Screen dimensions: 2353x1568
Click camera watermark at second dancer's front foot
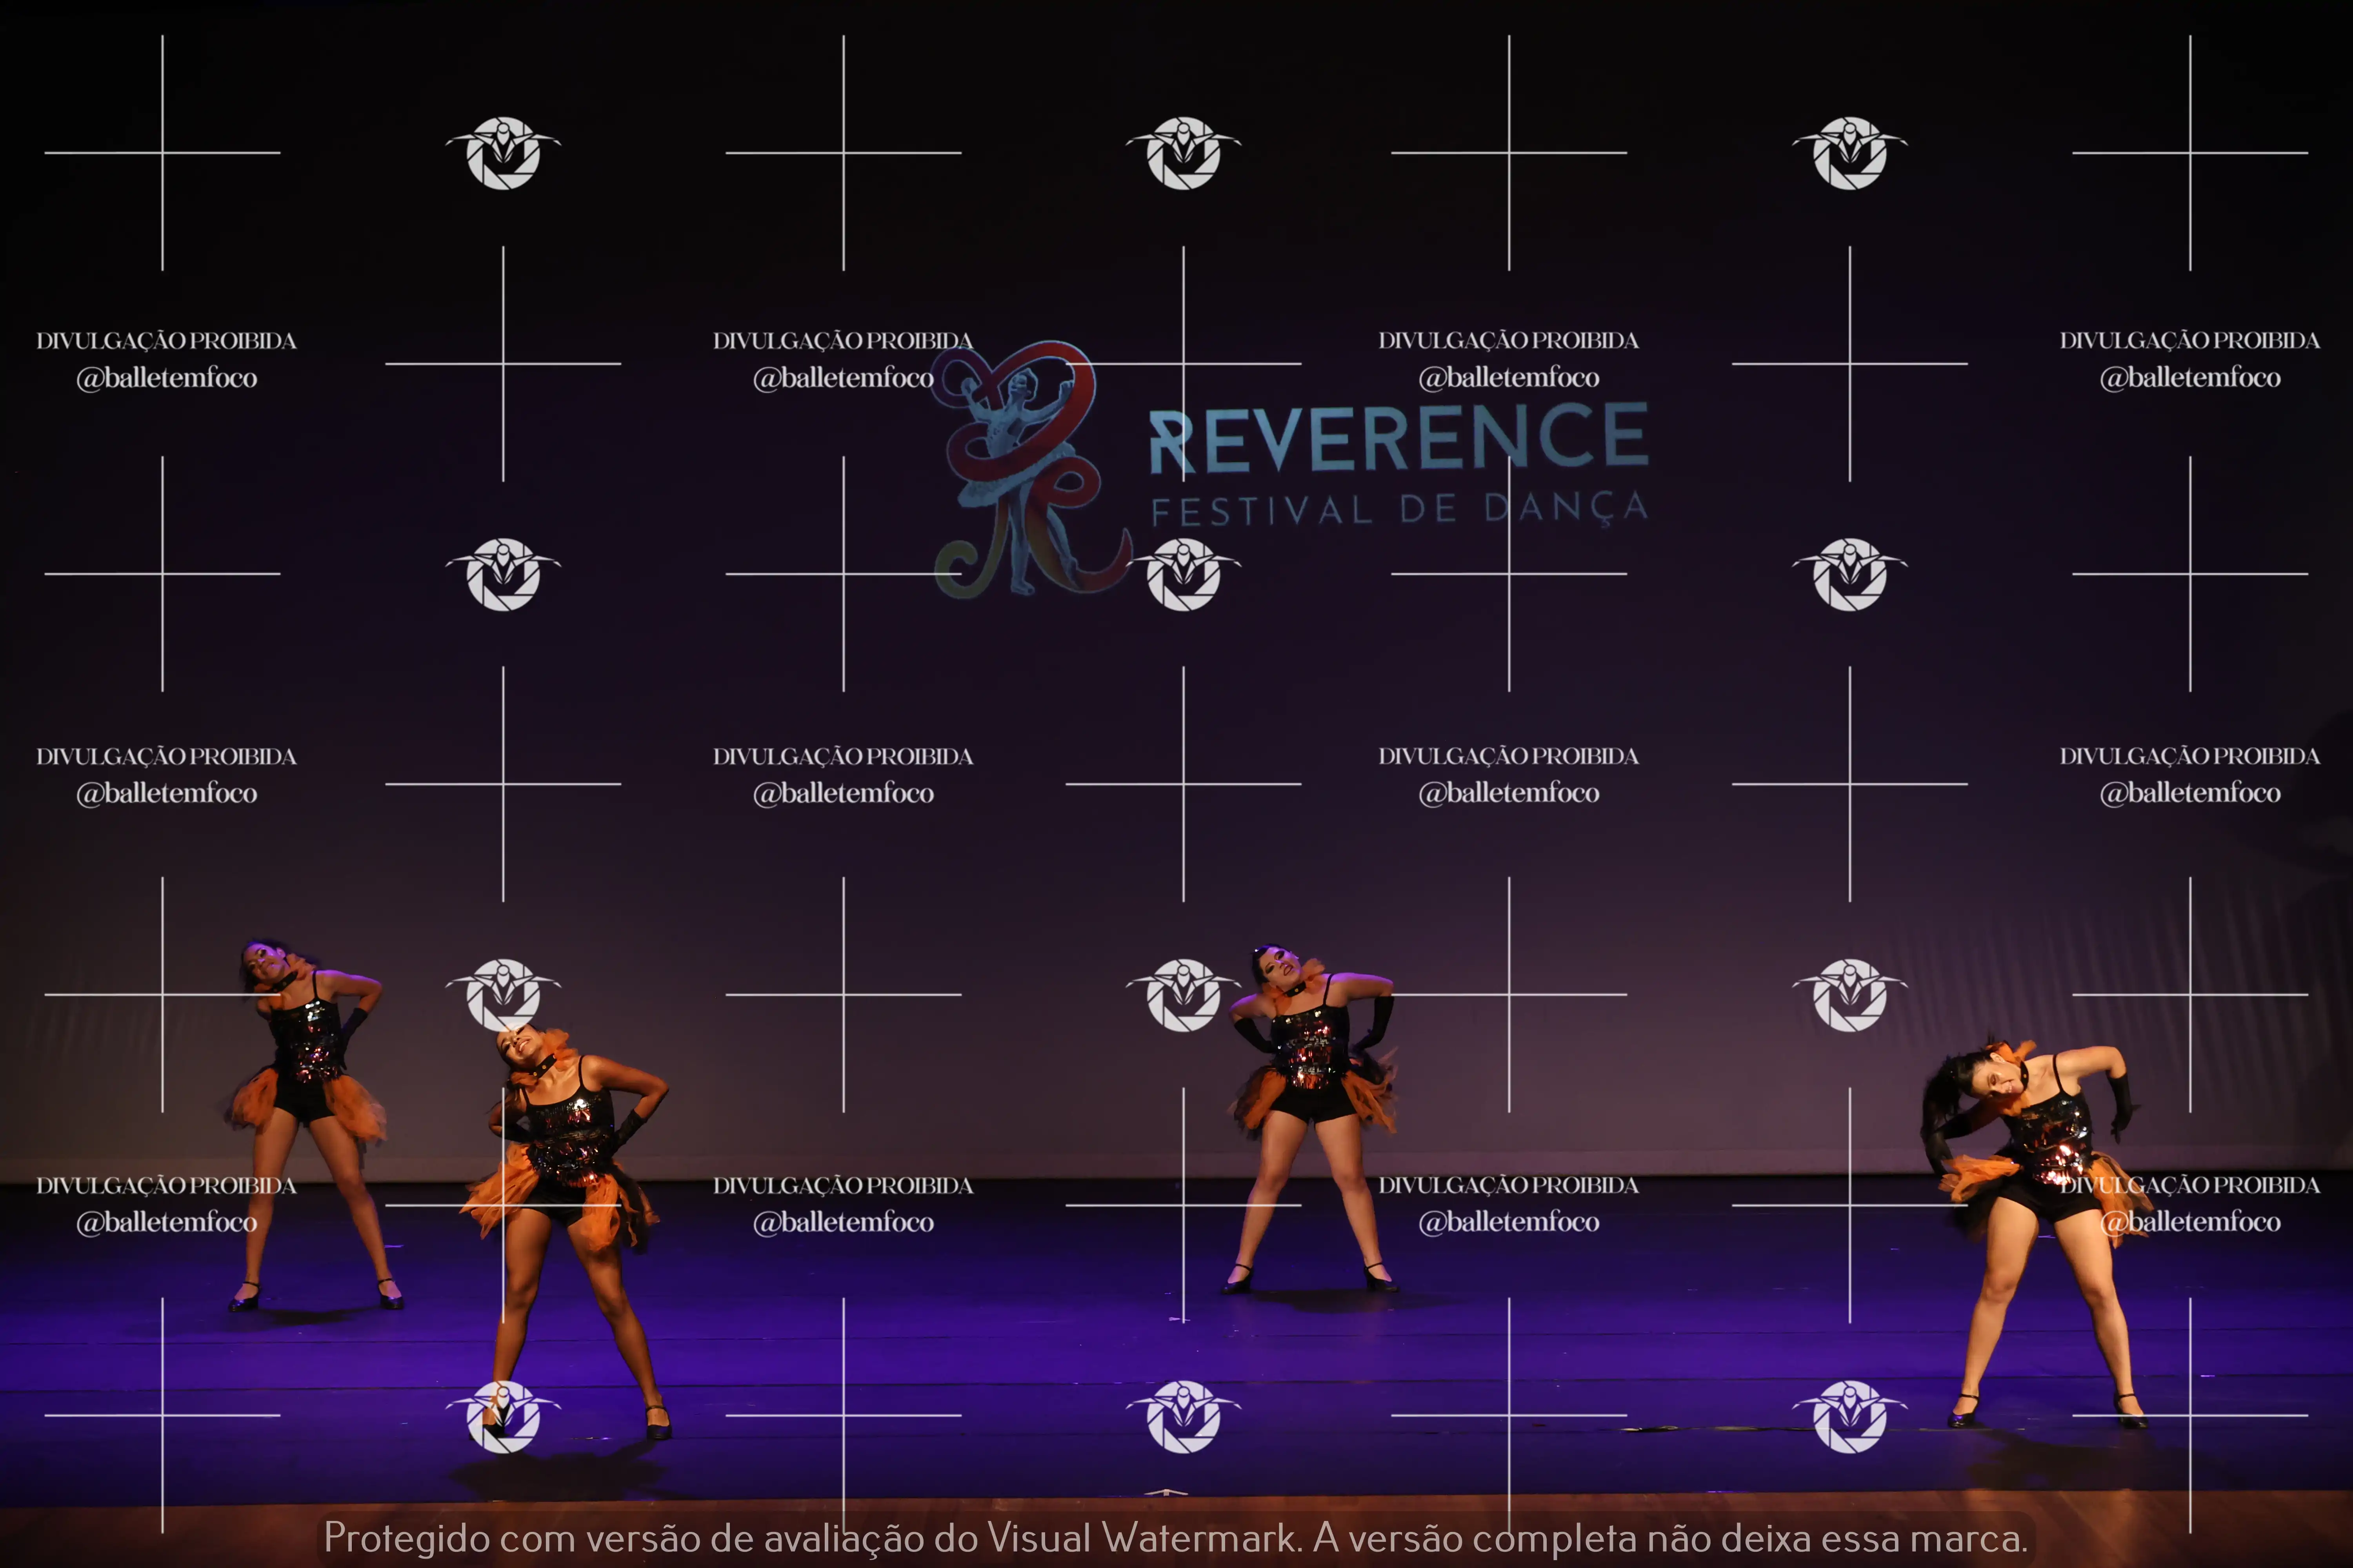tap(503, 1416)
